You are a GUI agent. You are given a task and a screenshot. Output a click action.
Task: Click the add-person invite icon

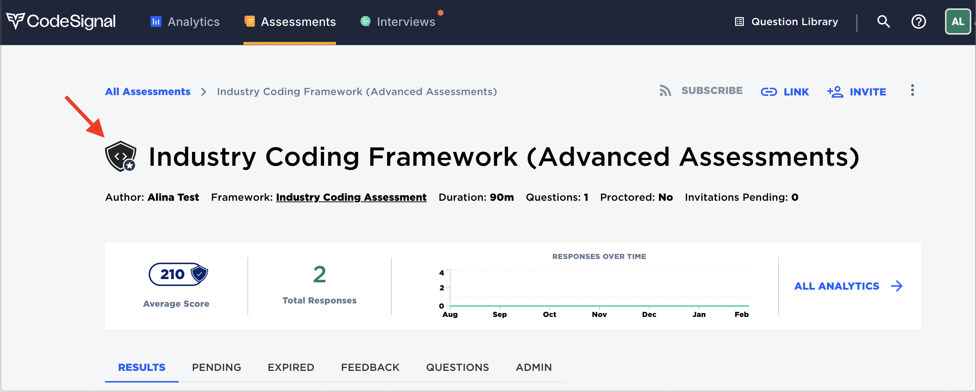click(835, 92)
